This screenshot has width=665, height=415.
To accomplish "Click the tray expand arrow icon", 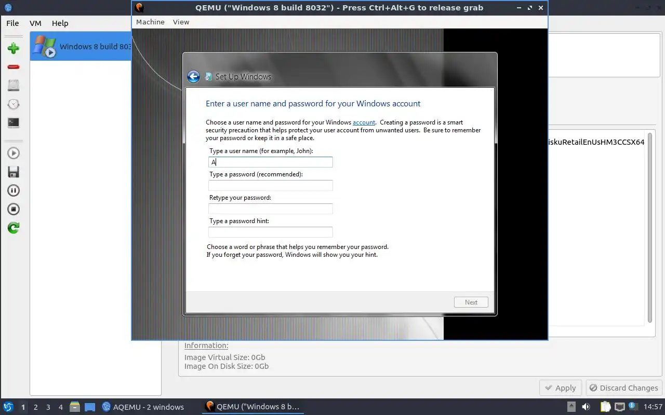I will (571, 407).
